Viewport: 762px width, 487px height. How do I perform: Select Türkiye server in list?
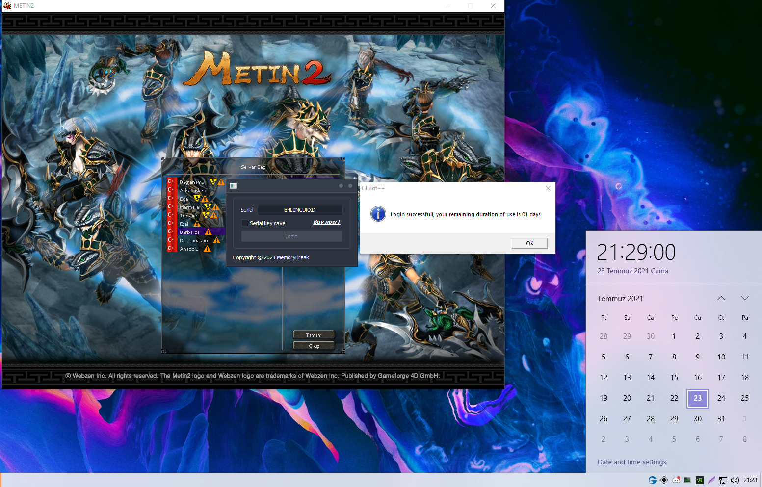click(x=188, y=215)
